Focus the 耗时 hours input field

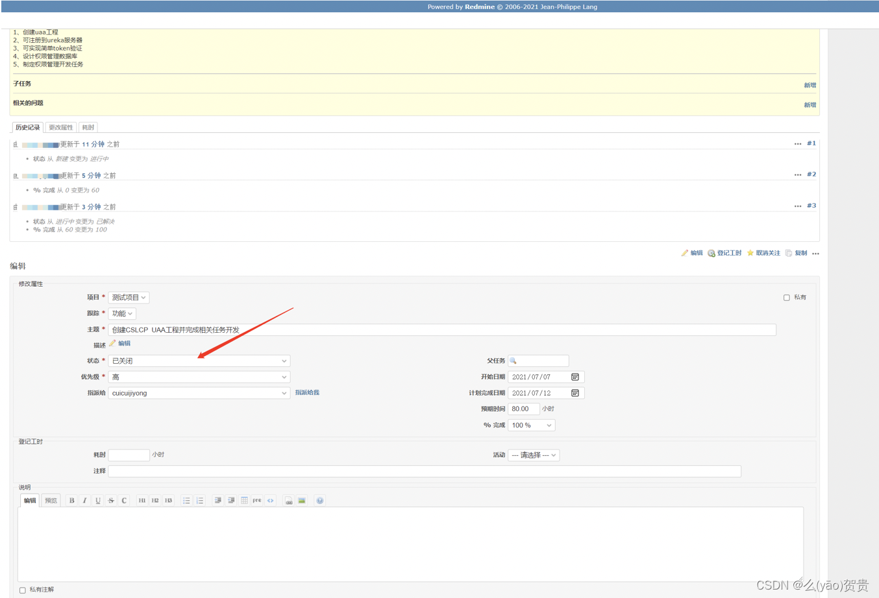coord(129,455)
